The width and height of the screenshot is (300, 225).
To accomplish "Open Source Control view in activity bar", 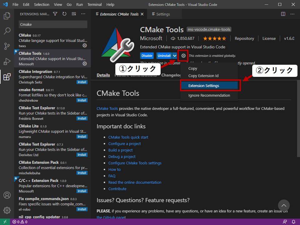I will [7, 46].
